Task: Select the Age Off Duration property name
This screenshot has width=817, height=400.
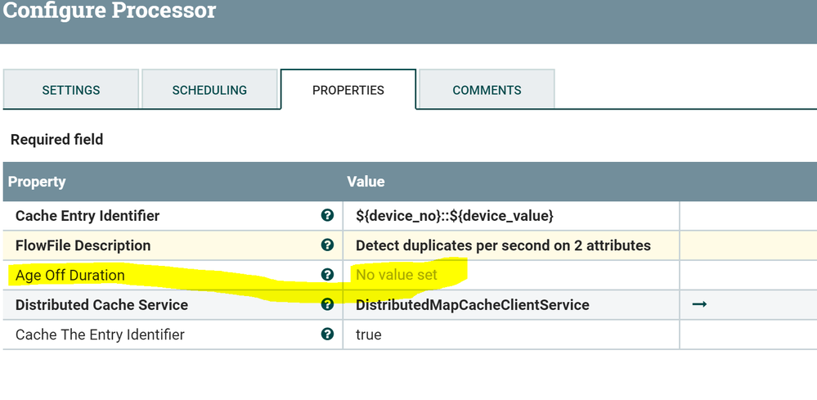Action: [70, 275]
